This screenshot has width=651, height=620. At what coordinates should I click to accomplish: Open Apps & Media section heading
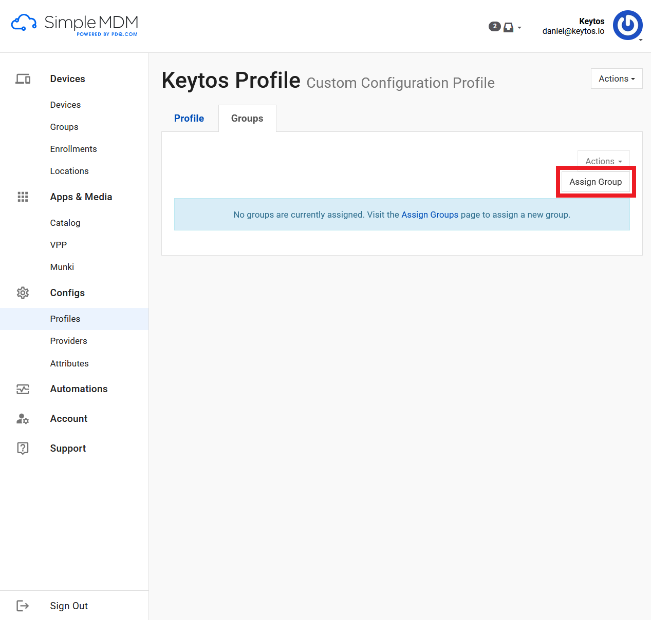(x=81, y=197)
